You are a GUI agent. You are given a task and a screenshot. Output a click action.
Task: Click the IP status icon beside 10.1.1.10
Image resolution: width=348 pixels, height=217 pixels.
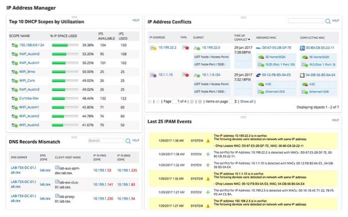(x=154, y=74)
